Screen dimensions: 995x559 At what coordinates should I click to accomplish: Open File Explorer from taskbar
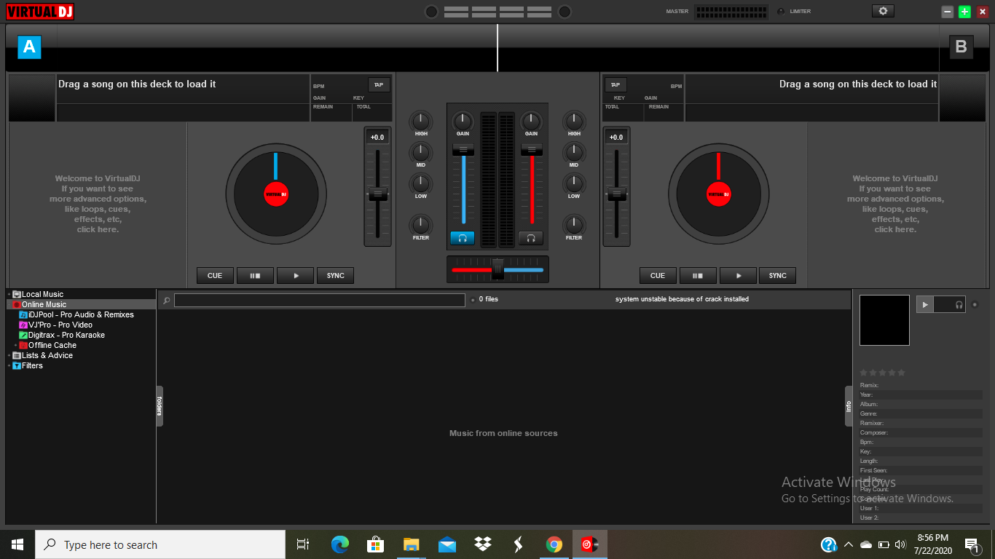tap(412, 544)
